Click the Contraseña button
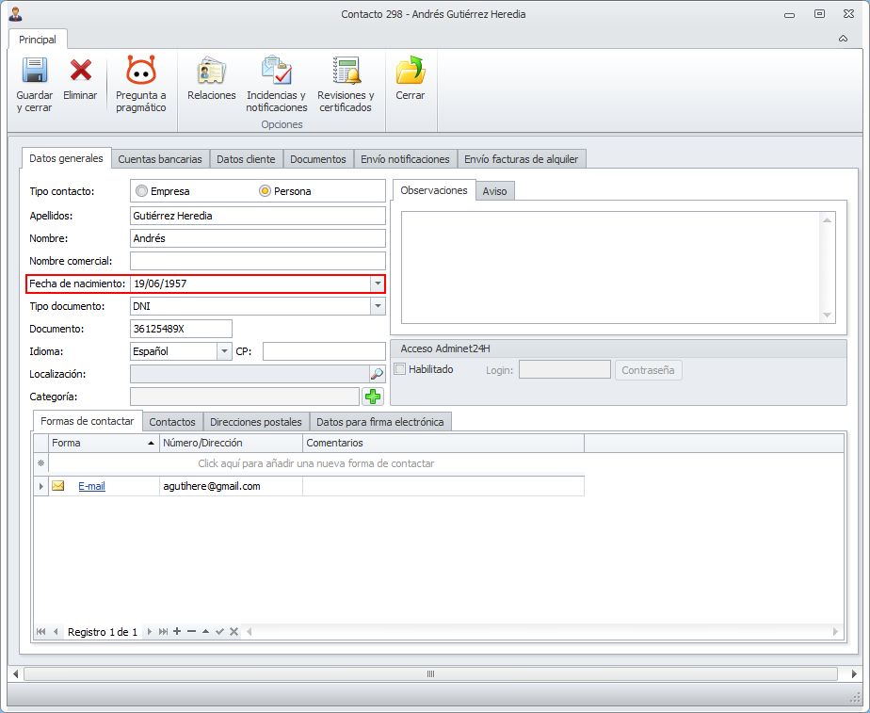Image resolution: width=870 pixels, height=713 pixels. coord(649,370)
